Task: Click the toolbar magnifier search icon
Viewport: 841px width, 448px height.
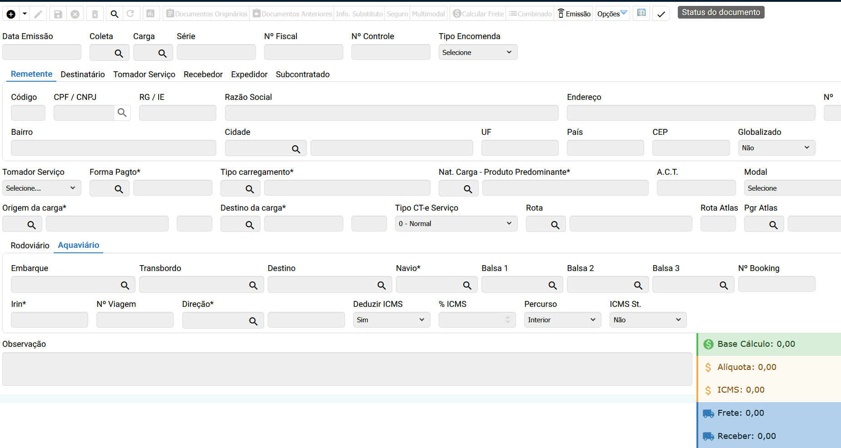Action: tap(115, 14)
